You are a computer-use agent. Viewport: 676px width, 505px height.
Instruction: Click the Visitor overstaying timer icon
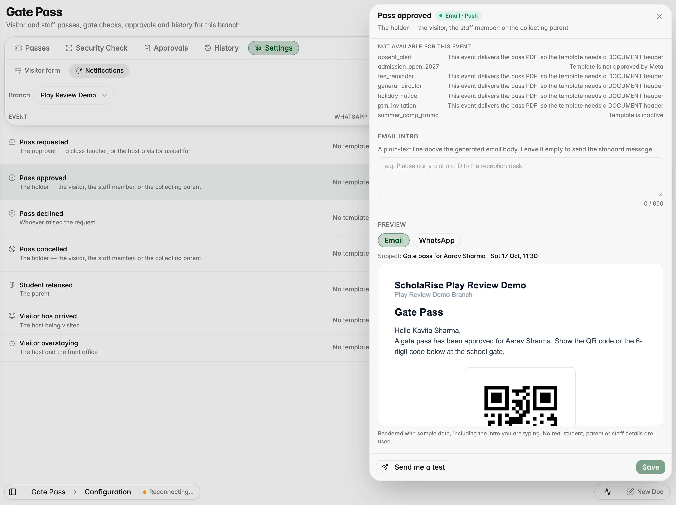coord(12,343)
